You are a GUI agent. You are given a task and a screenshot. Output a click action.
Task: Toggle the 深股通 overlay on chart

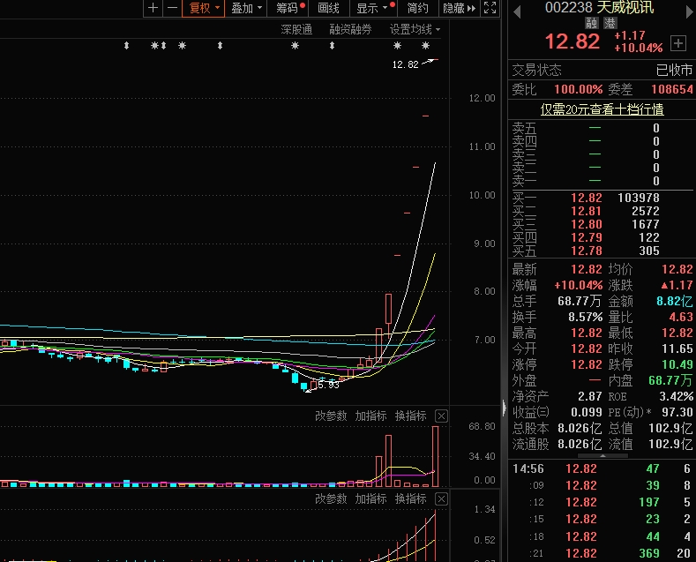(x=296, y=29)
